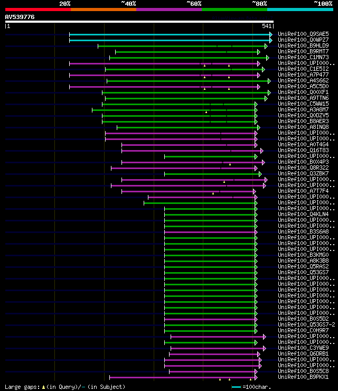The height and width of the screenshot is (391, 338).
Task: Open hit UniRef100_C1MN73
Action: pos(303,57)
